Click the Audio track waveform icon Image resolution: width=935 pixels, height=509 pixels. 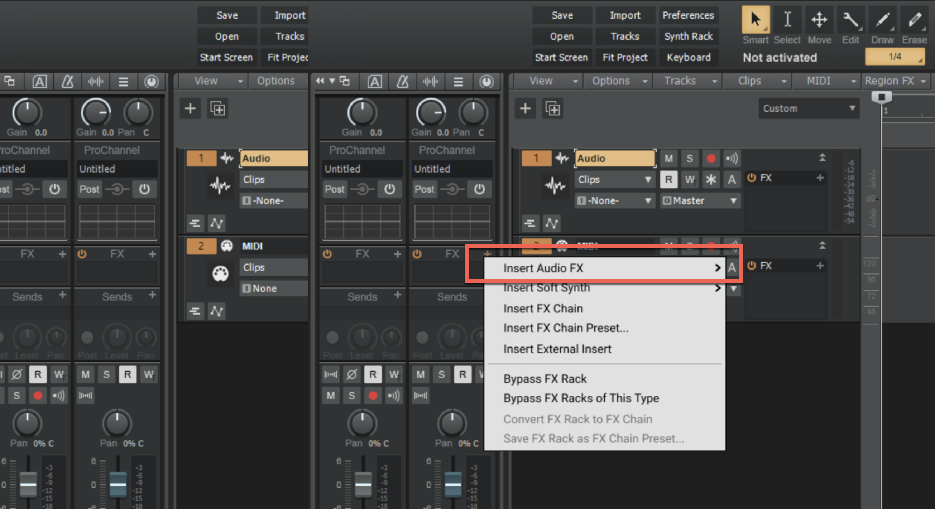[x=555, y=186]
